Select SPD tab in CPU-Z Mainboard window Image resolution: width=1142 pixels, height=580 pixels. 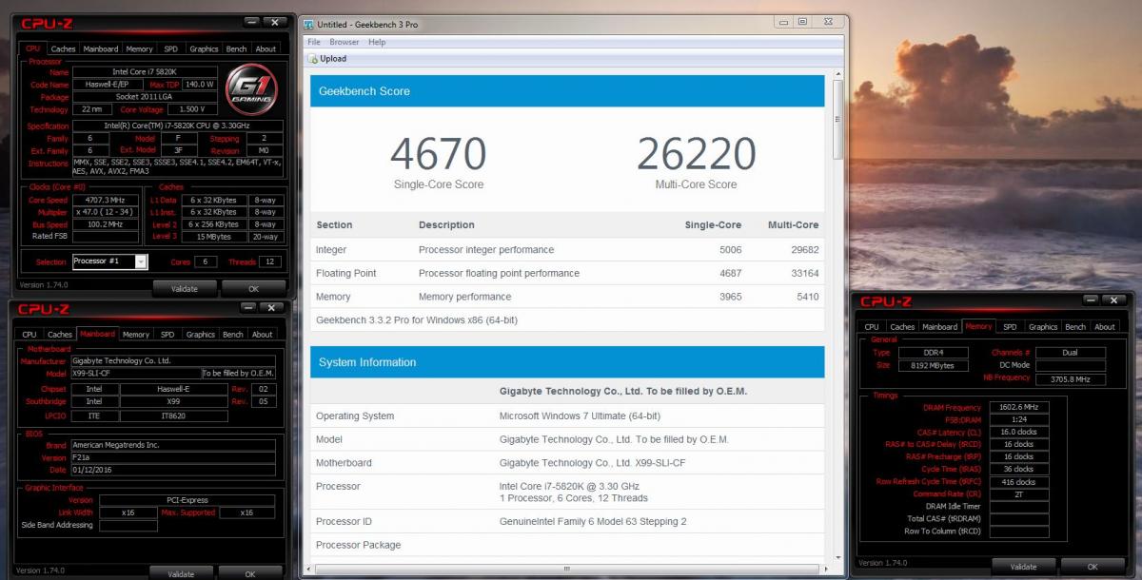[x=167, y=334]
